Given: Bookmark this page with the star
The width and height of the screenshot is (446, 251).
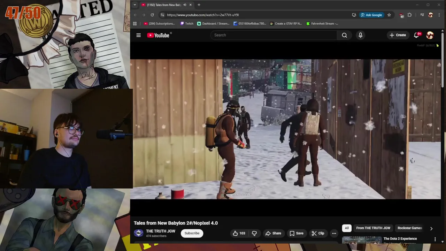Looking at the screenshot, I should pyautogui.click(x=389, y=15).
